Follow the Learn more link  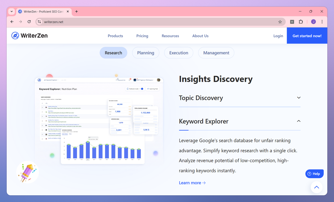click(x=192, y=183)
